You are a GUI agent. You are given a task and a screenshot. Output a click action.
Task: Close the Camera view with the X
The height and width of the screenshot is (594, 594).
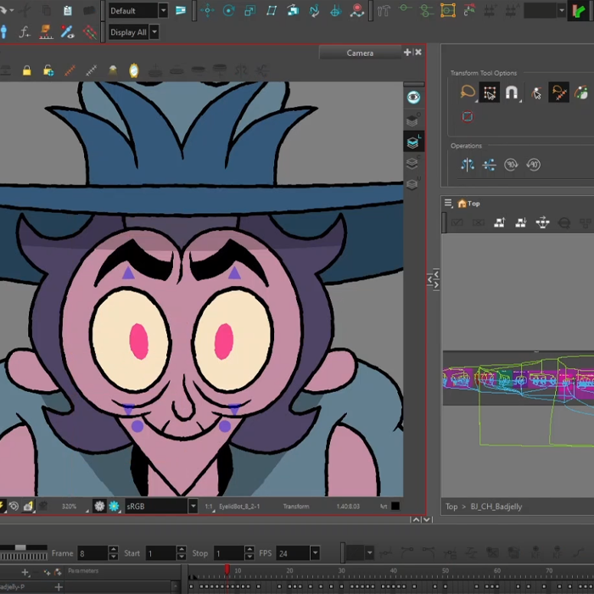(418, 53)
